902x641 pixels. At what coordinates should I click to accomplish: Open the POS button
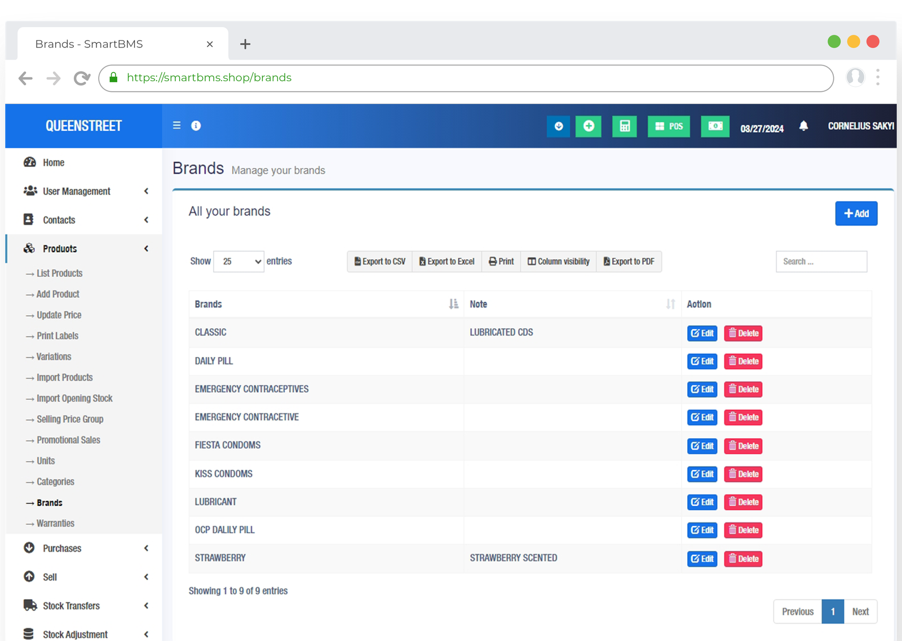(x=669, y=126)
